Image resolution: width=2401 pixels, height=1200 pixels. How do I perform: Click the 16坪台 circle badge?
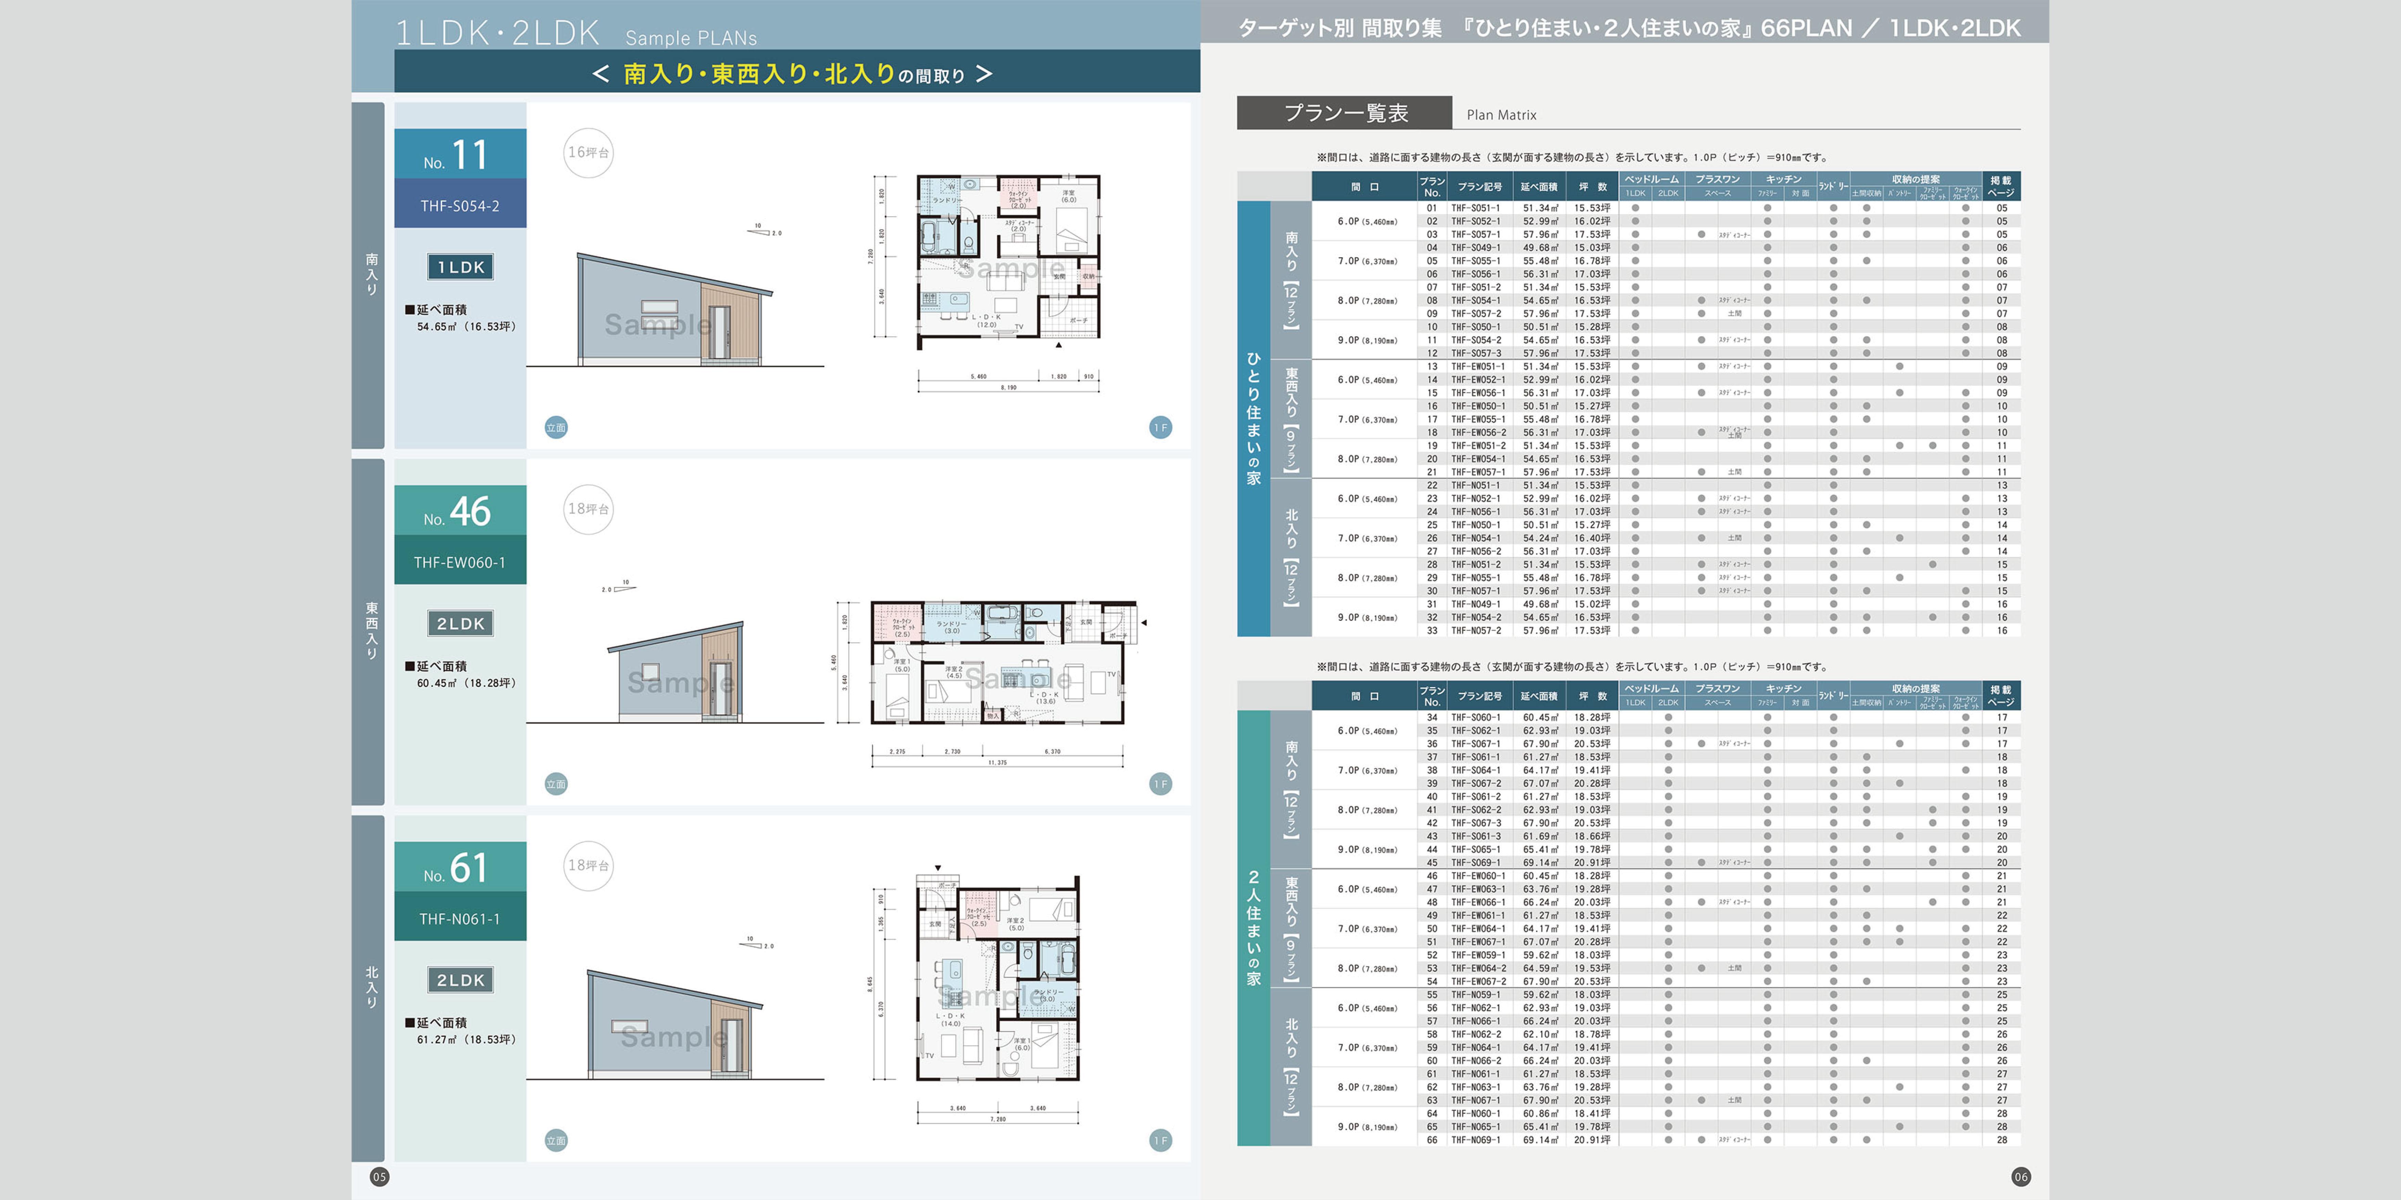(x=588, y=153)
